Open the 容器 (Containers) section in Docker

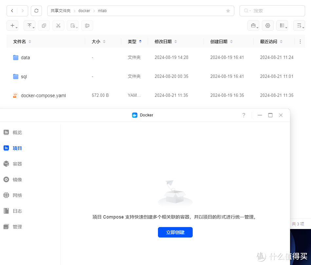click(17, 164)
